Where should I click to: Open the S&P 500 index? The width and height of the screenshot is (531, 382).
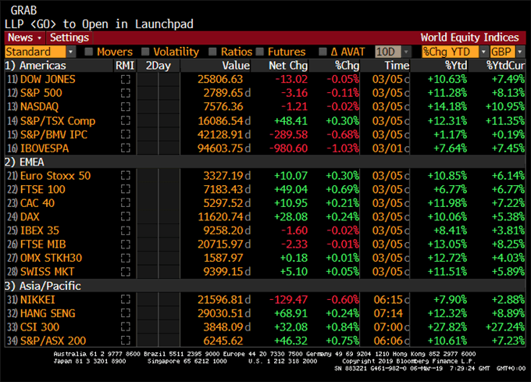[x=41, y=93]
